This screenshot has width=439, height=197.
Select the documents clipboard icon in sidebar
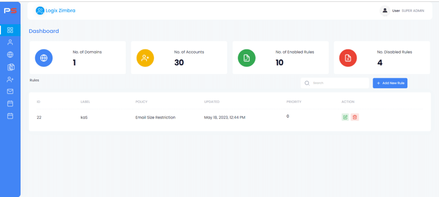click(10, 67)
